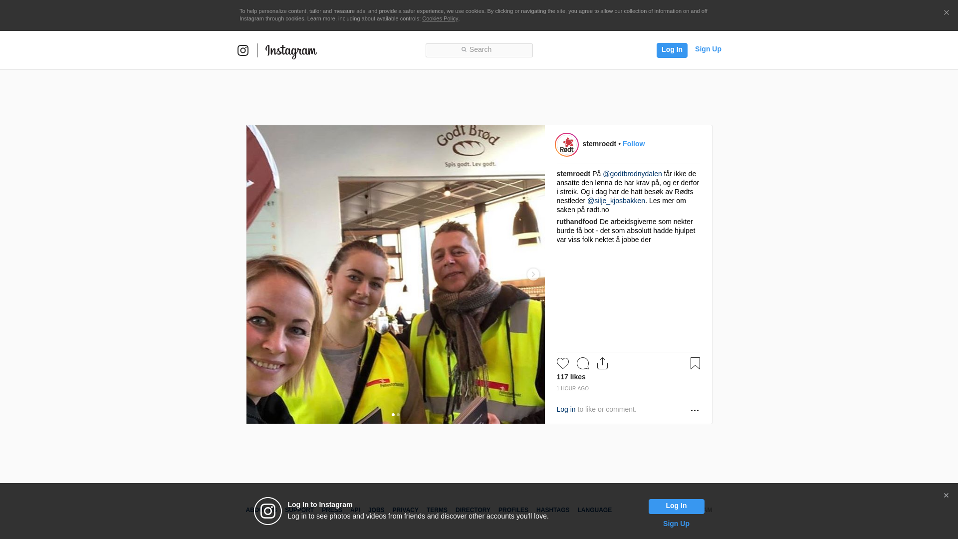The width and height of the screenshot is (958, 539).
Task: Open the TERMS footer link
Action: (437, 510)
